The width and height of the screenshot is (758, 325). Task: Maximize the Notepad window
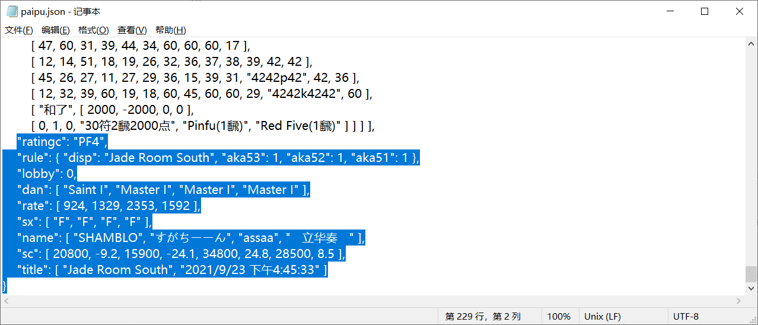click(705, 11)
